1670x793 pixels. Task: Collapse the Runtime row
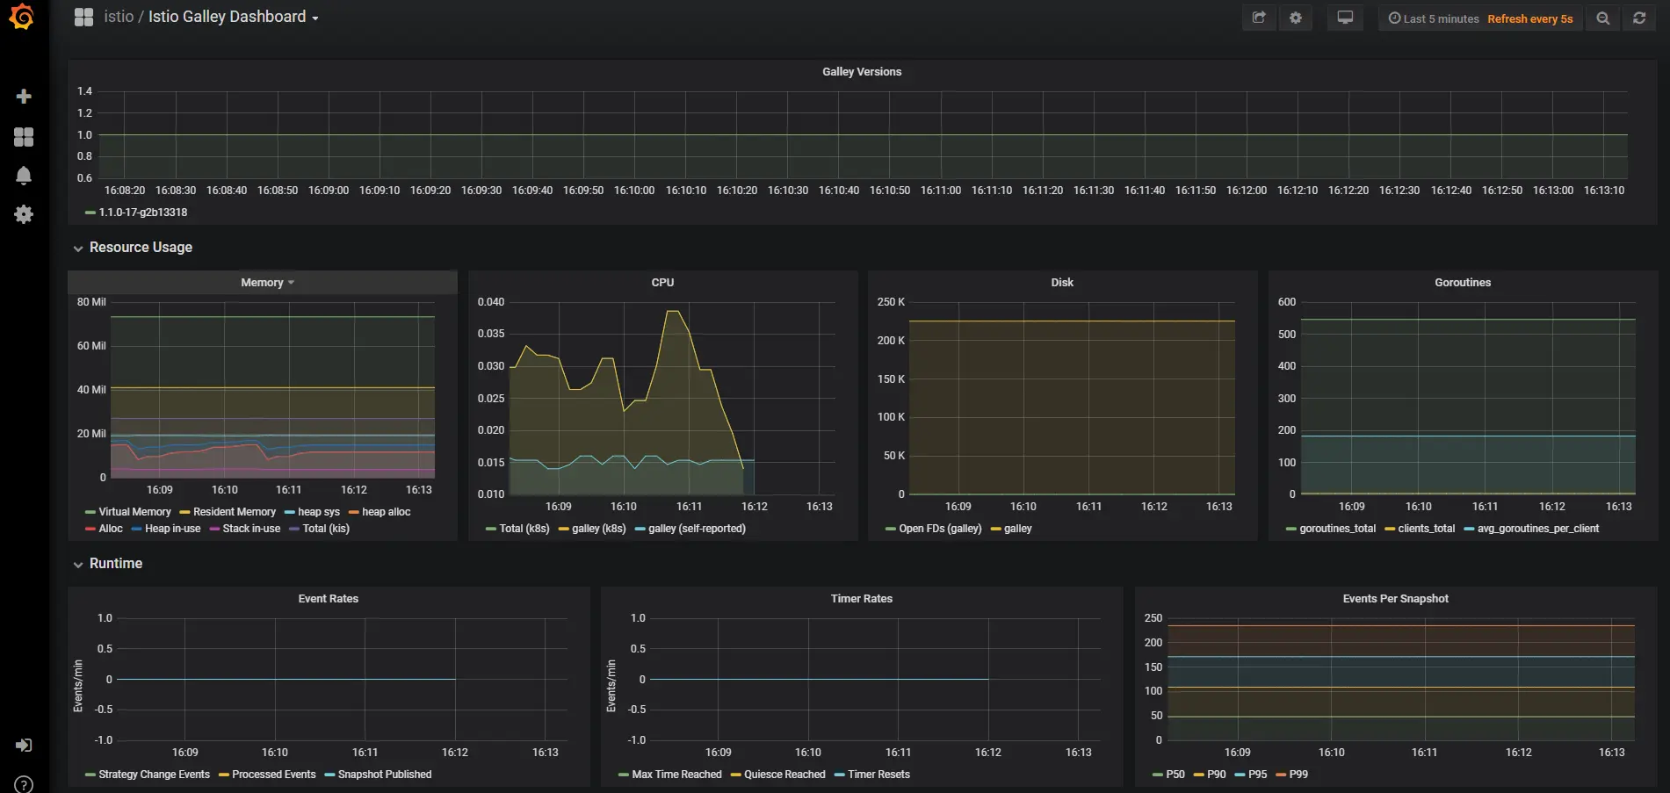pyautogui.click(x=78, y=565)
